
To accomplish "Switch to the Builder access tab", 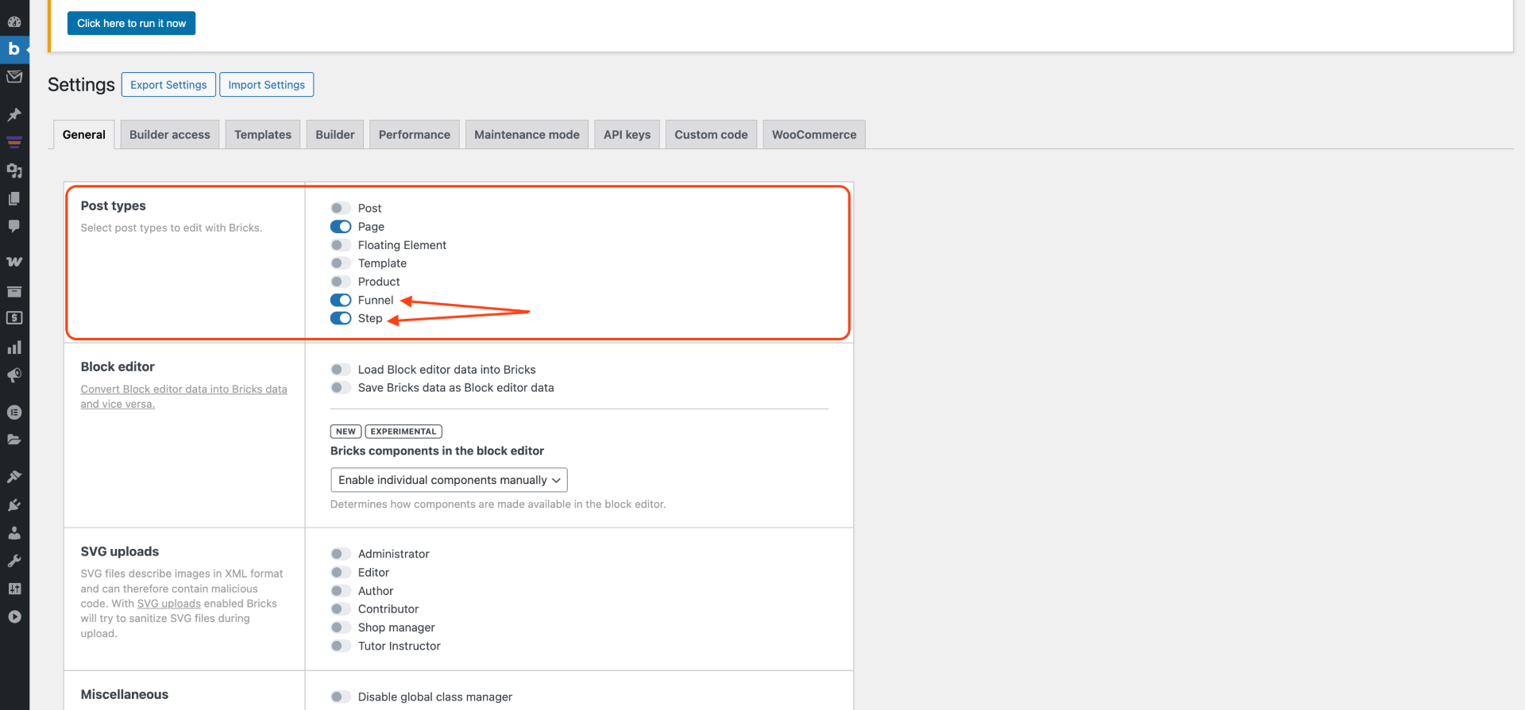I will click(x=170, y=135).
